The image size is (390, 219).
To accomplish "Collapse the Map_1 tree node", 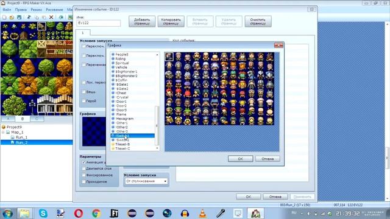I will point(3,133).
